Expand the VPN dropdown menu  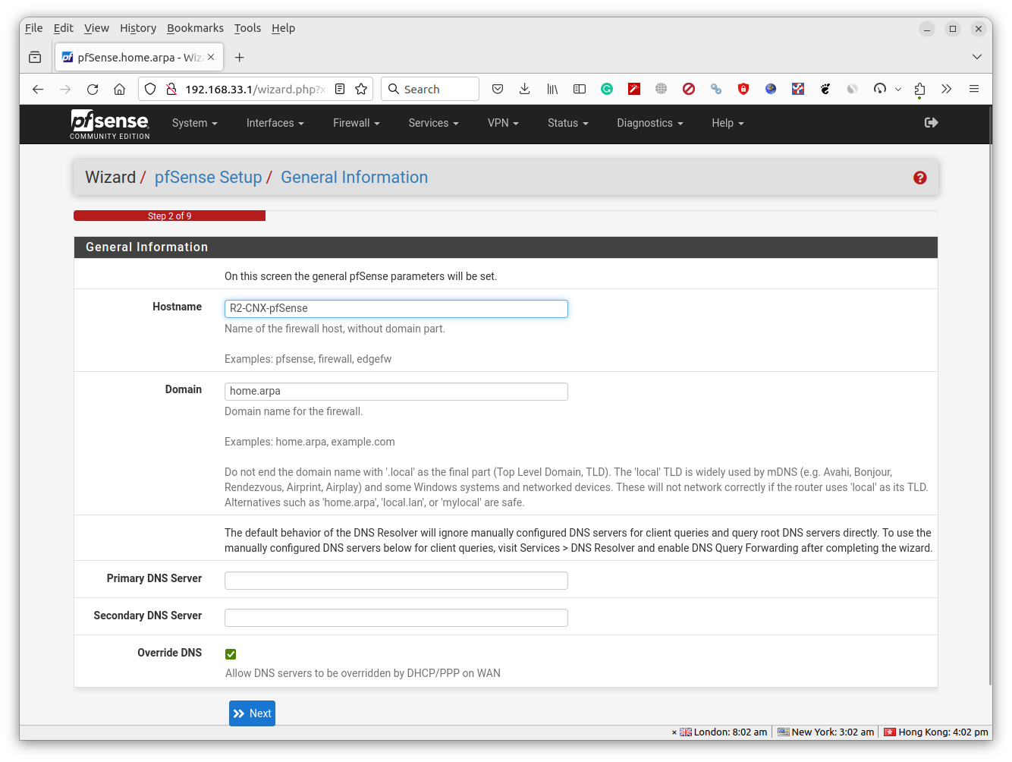503,123
